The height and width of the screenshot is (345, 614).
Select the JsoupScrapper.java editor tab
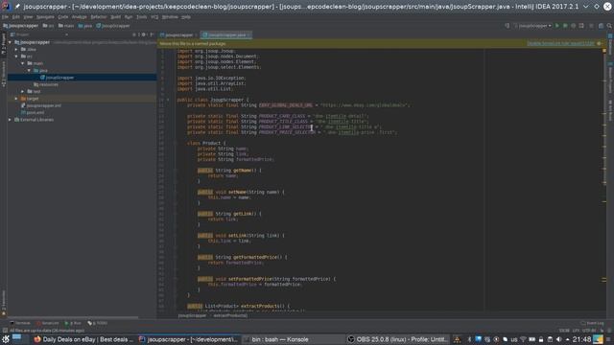[226, 35]
